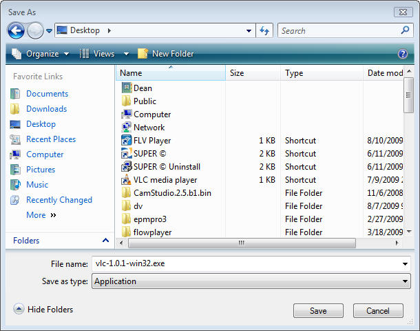Click the Views button
The height and width of the screenshot is (331, 420).
click(x=97, y=54)
